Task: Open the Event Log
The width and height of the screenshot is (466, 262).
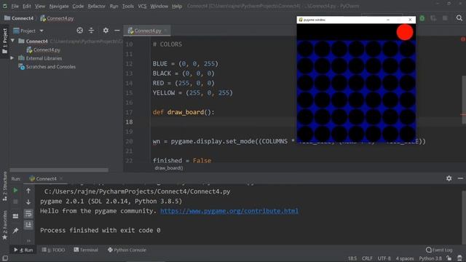Action: [439, 250]
